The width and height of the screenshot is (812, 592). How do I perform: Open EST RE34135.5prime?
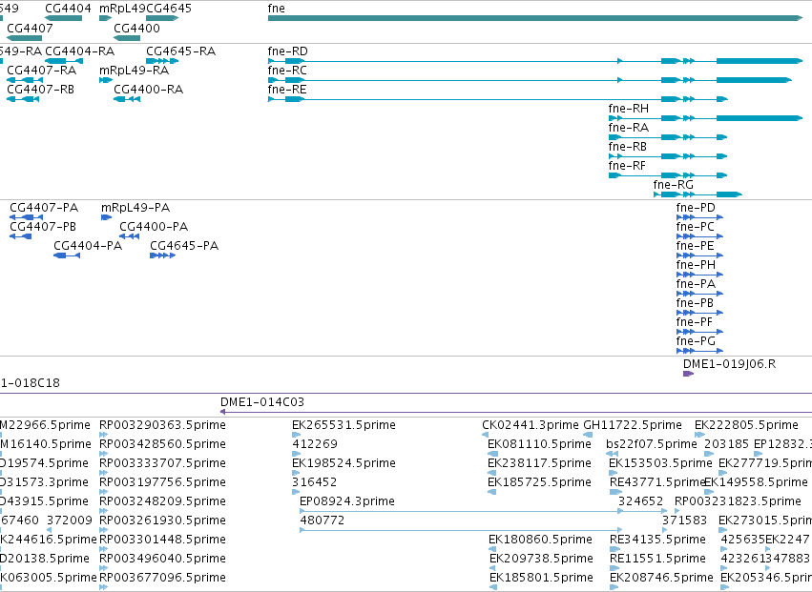pyautogui.click(x=657, y=541)
